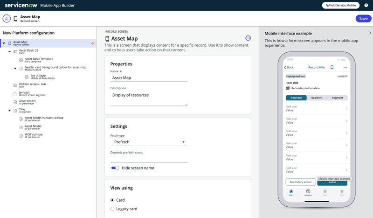Image resolution: width=373 pixels, height=218 pixels.
Task: Click the Save button
Action: coord(363,19)
